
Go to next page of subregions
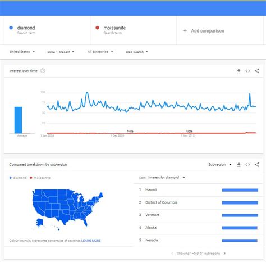(224, 254)
